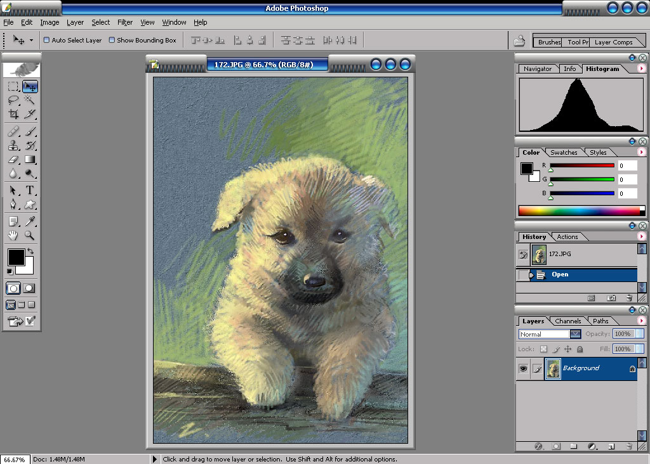Viewport: 650px width, 464px height.
Task: Reset default colors icon in toolbox
Action: (10, 271)
